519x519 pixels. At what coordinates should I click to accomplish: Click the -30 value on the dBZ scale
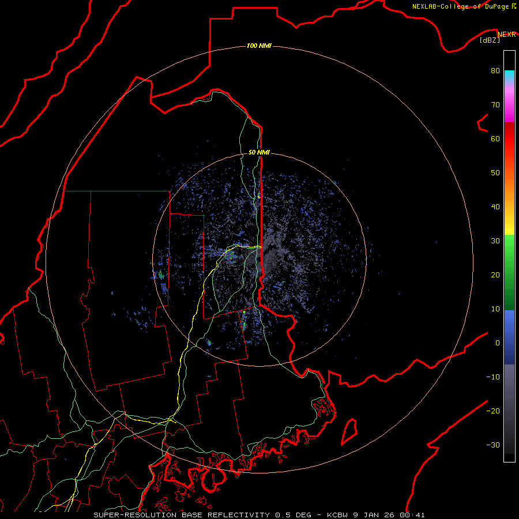click(493, 445)
